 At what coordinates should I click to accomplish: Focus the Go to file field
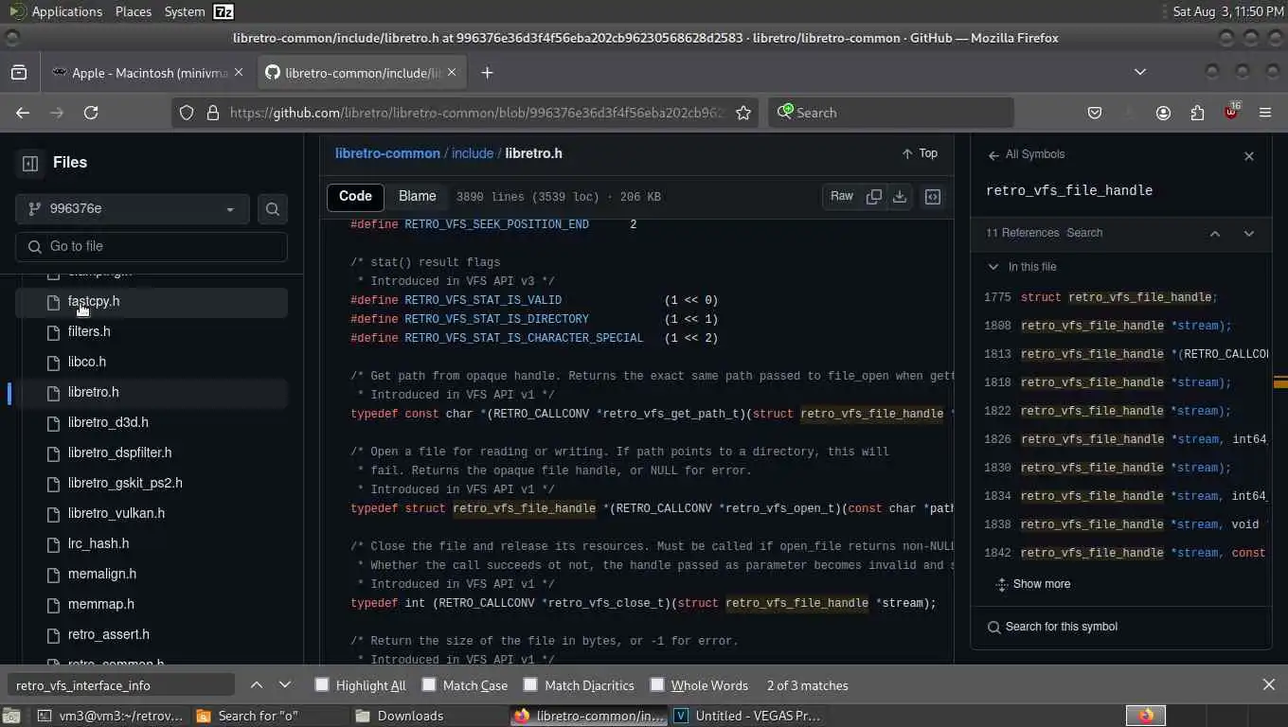(x=152, y=246)
